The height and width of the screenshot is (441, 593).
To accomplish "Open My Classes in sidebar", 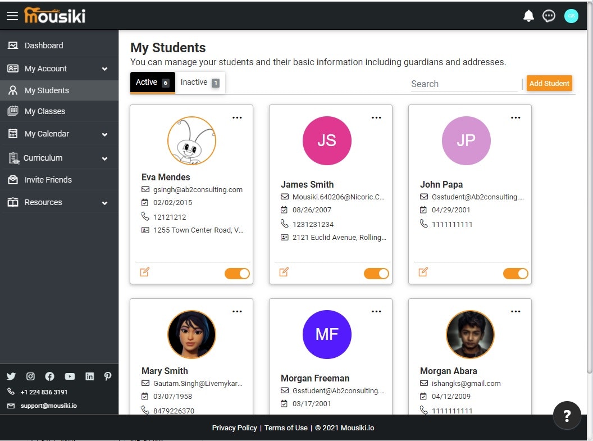I will (x=59, y=111).
